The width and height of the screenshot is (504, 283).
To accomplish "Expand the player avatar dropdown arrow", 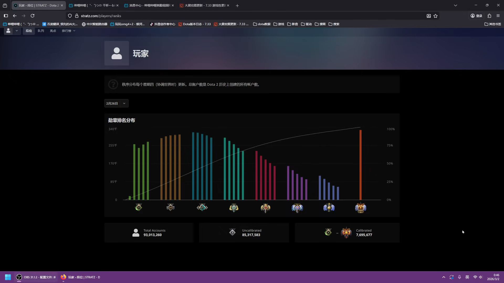I will 17,31.
